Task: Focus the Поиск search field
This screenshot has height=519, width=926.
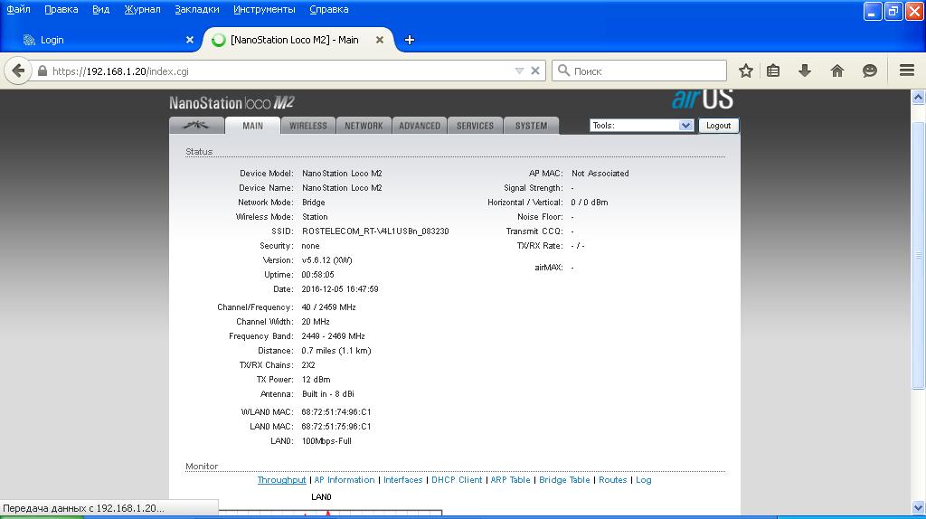Action: coord(639,71)
